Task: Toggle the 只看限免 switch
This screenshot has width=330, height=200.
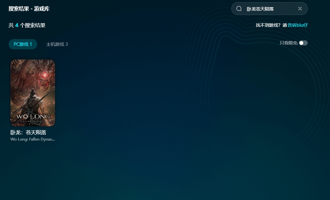Action: [x=303, y=43]
